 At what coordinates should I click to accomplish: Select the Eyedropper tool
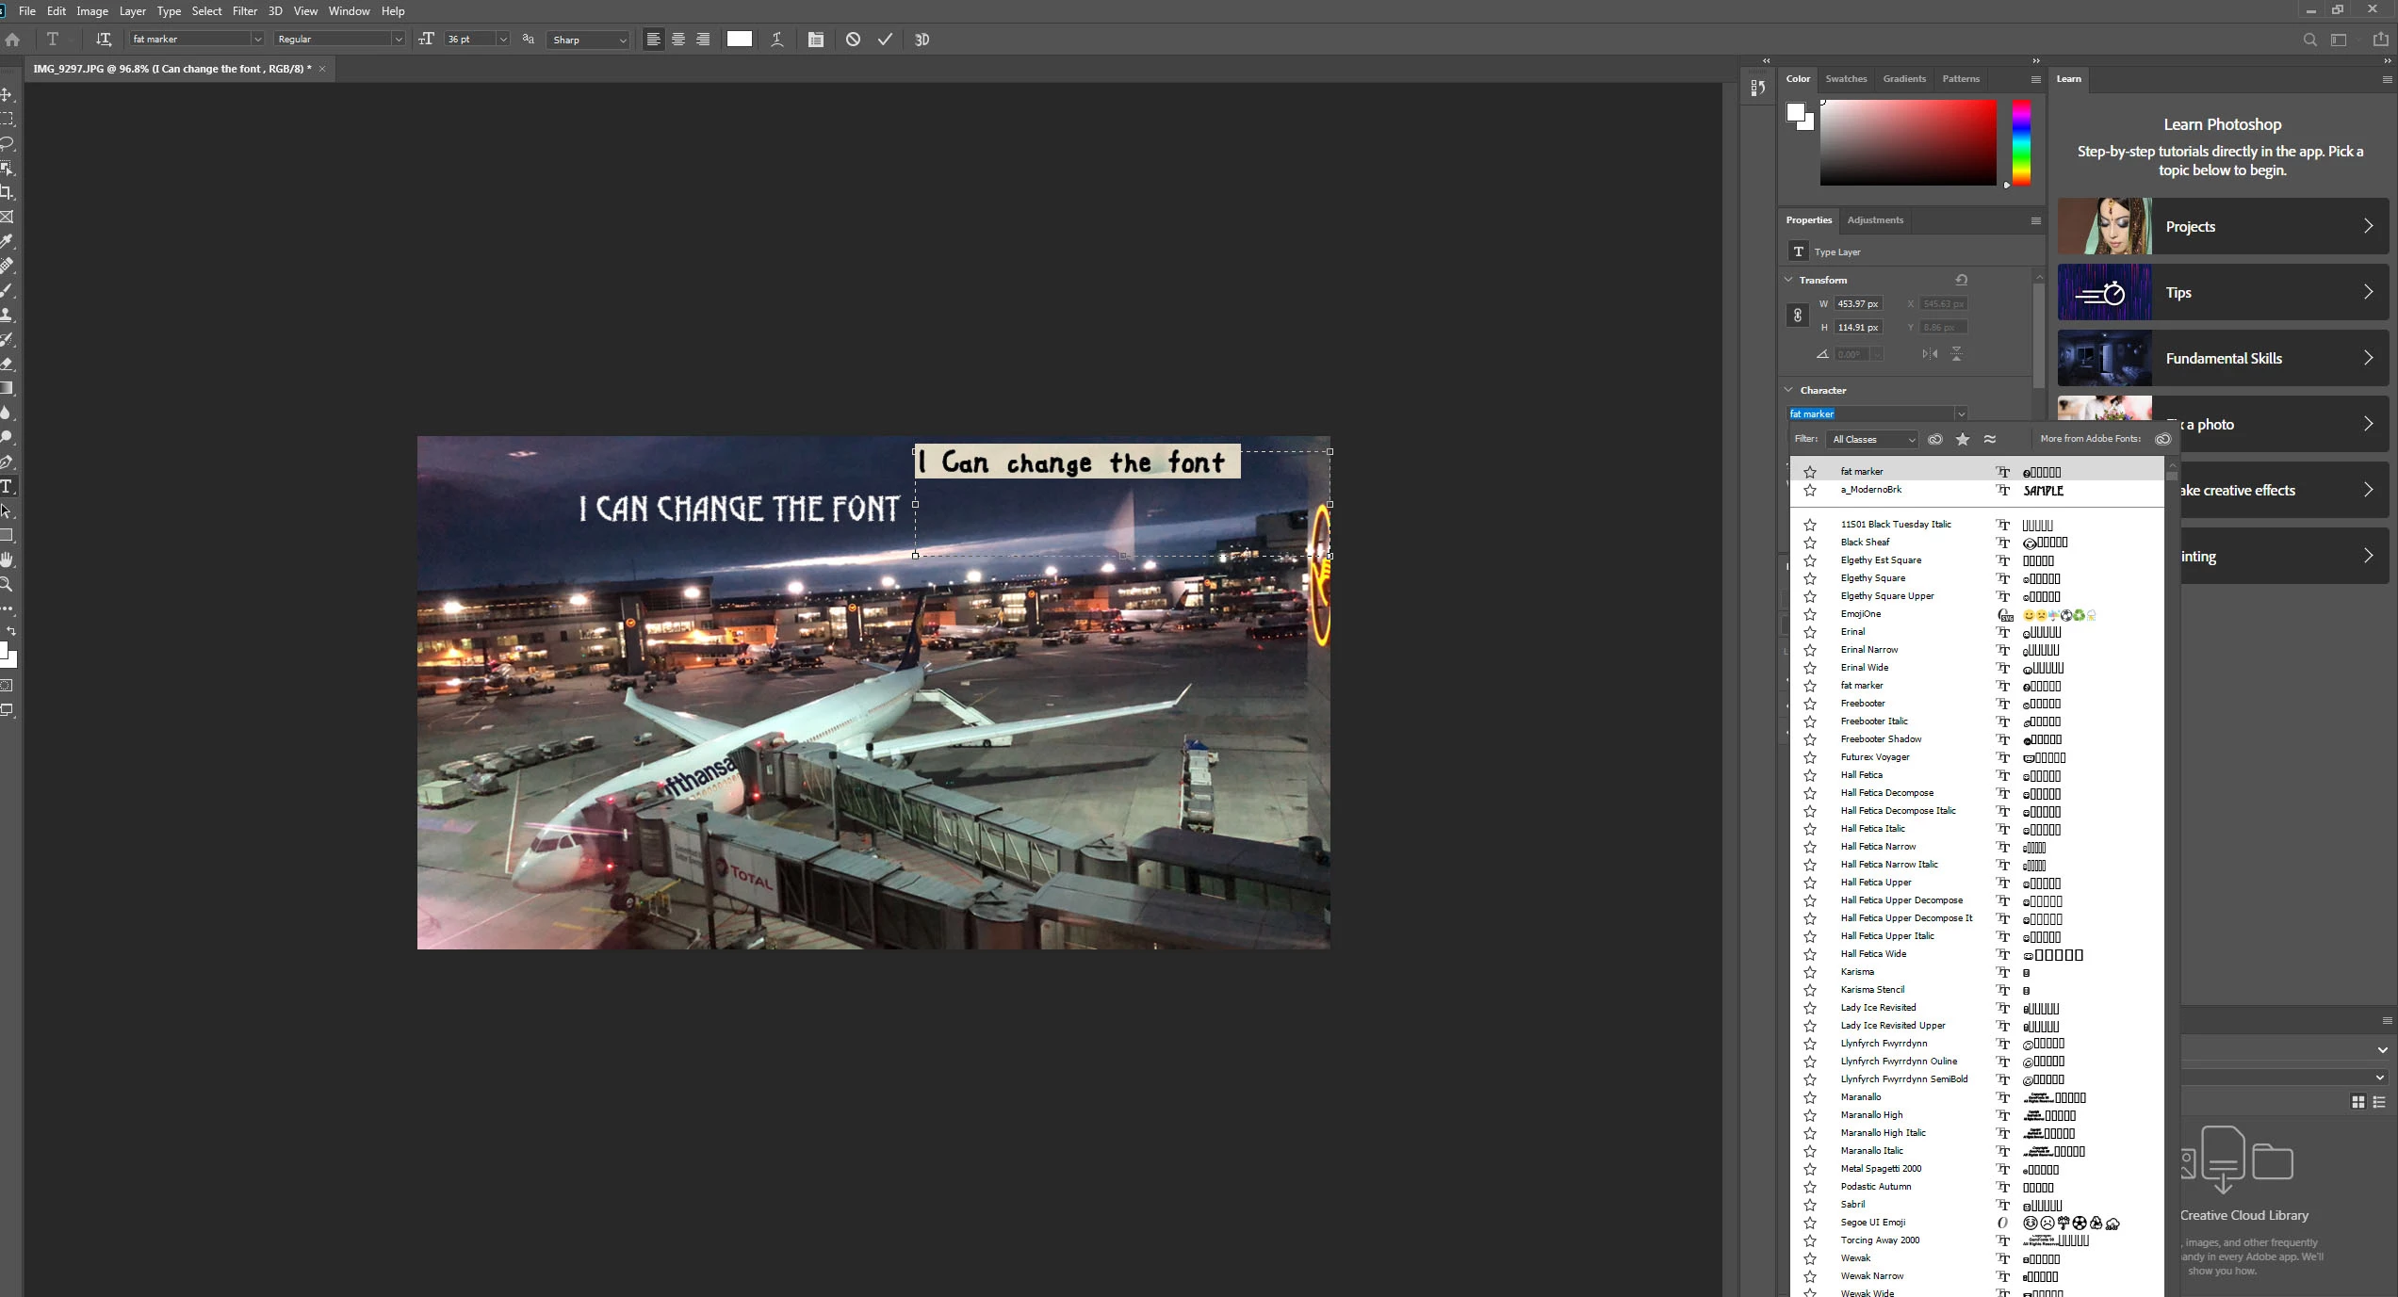7,241
